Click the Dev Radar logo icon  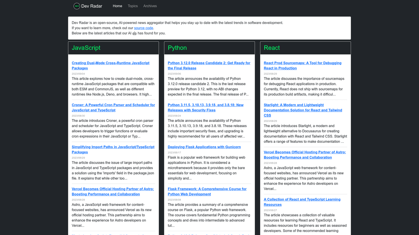coord(76,6)
